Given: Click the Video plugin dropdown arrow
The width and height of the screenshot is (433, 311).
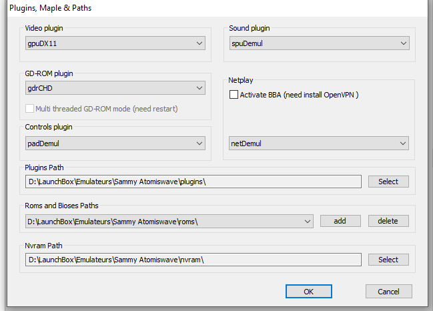Looking at the screenshot, I should pos(199,43).
